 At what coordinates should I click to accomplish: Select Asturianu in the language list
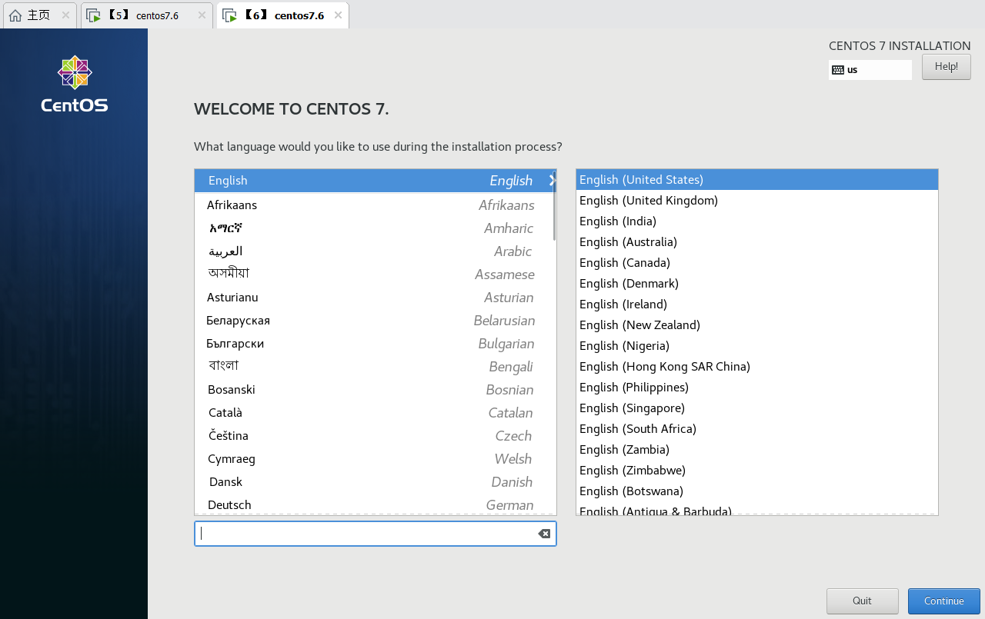tap(376, 298)
